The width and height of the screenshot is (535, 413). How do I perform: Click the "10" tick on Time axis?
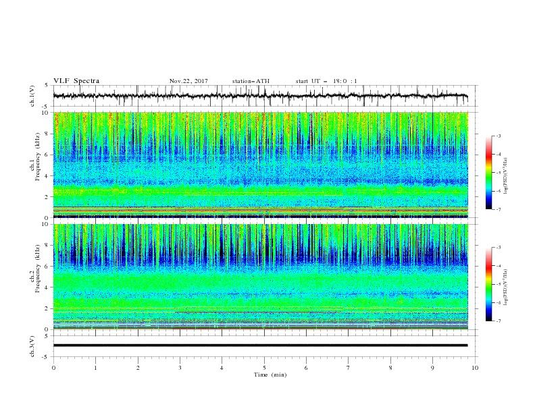pyautogui.click(x=475, y=368)
